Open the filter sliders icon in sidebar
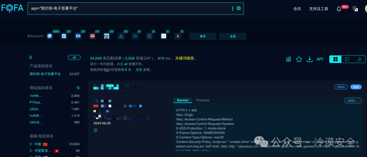 (31, 57)
